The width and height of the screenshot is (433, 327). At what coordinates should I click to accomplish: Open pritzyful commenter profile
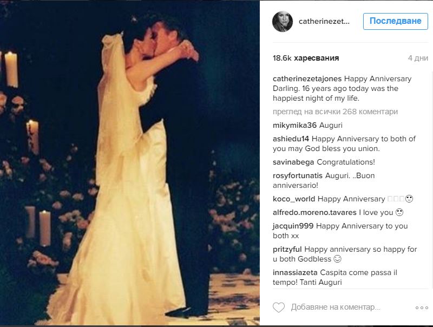click(287, 249)
